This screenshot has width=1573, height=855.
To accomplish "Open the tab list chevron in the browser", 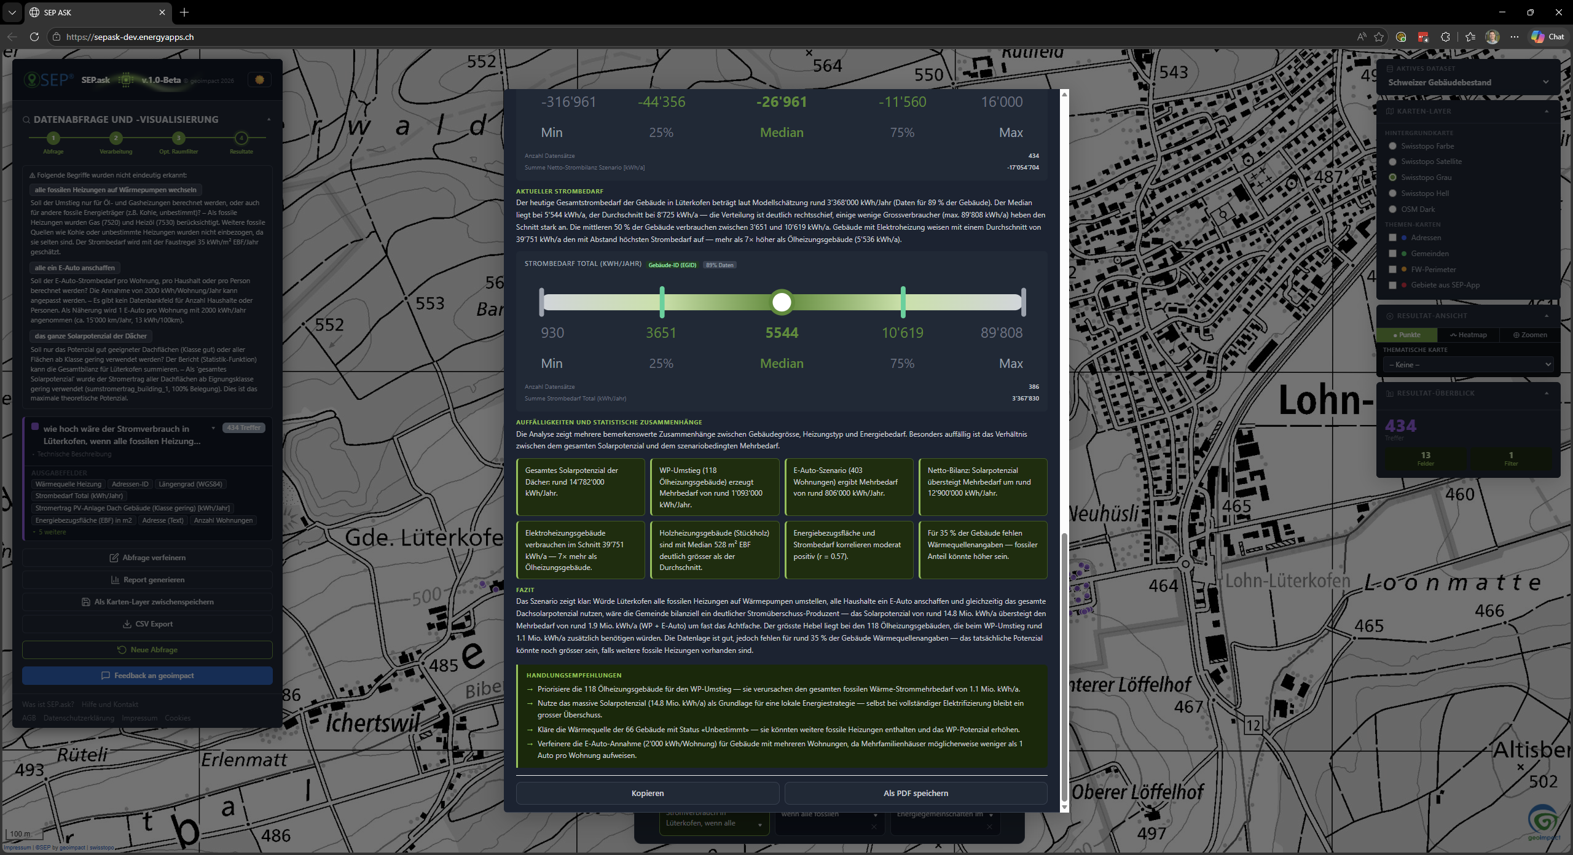I will (x=12, y=12).
